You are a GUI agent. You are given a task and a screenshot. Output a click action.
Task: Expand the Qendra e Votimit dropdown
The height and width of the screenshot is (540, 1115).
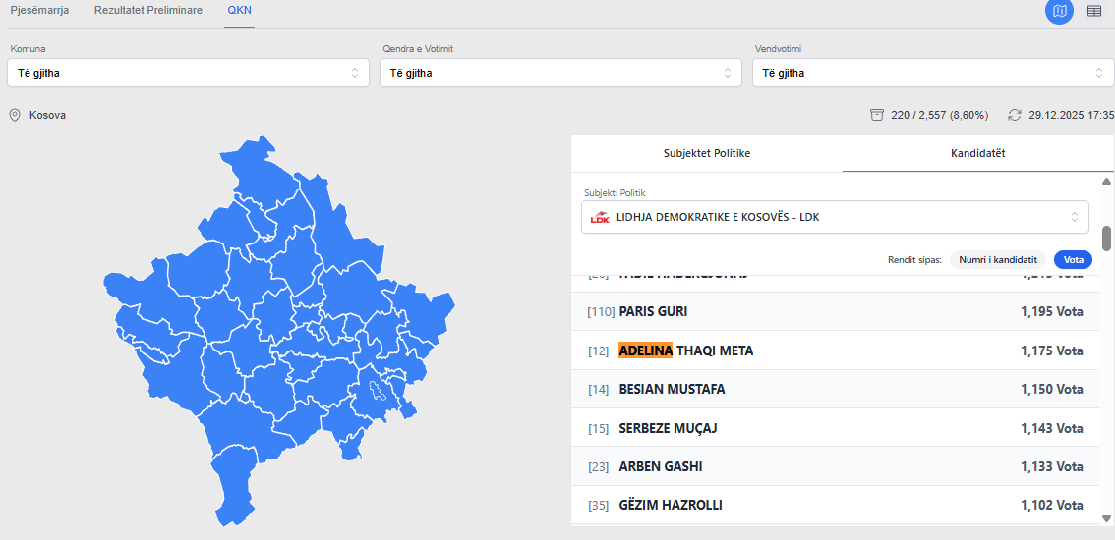pos(560,73)
